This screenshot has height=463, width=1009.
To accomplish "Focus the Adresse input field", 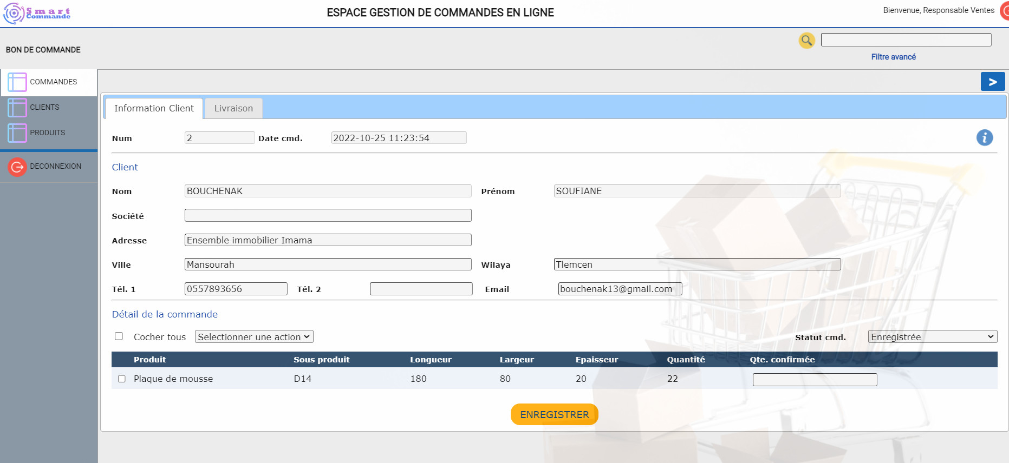I will click(x=328, y=240).
